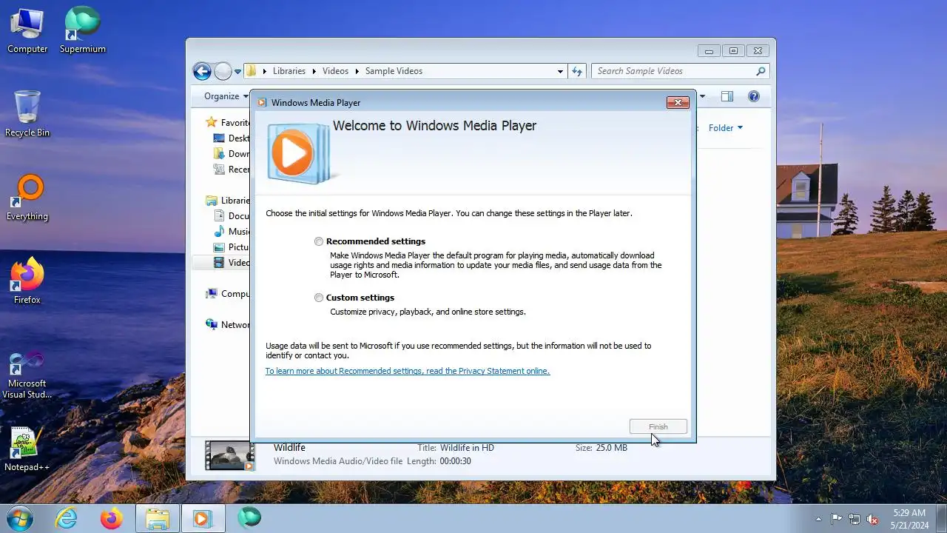Open the Arrange by Folder dropdown
Image resolution: width=947 pixels, height=533 pixels.
click(725, 128)
